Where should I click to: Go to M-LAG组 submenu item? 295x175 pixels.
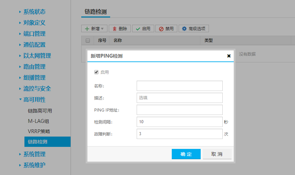click(x=39, y=121)
